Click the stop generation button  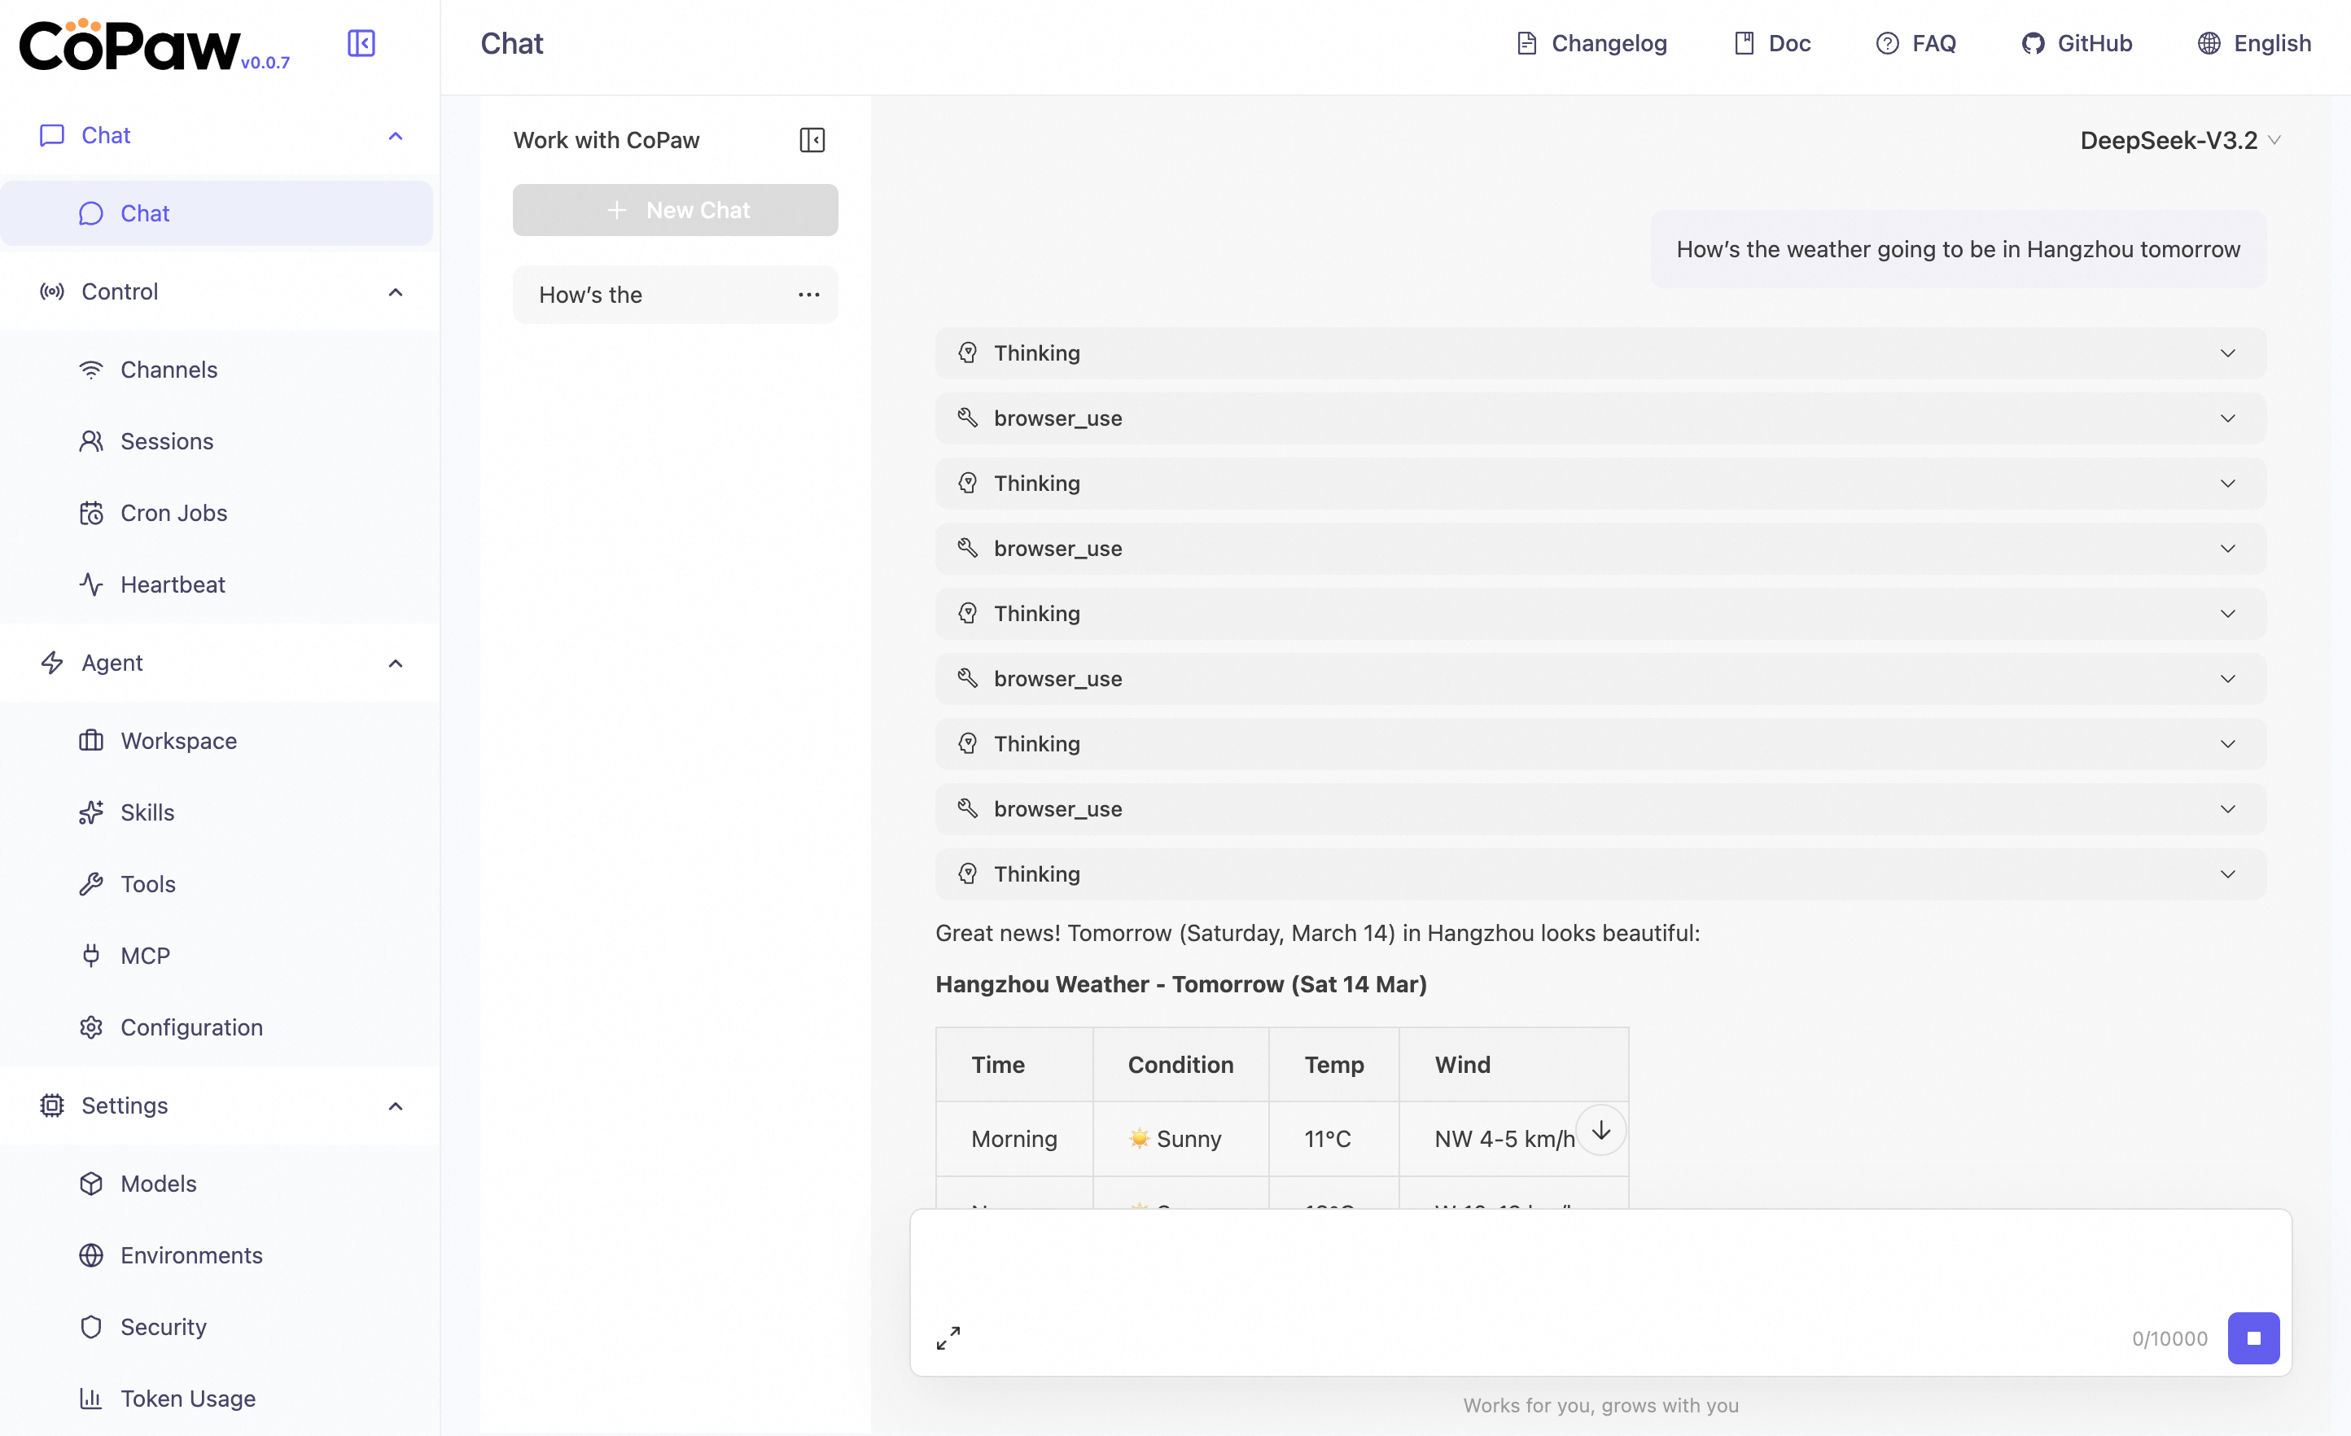tap(2252, 1337)
